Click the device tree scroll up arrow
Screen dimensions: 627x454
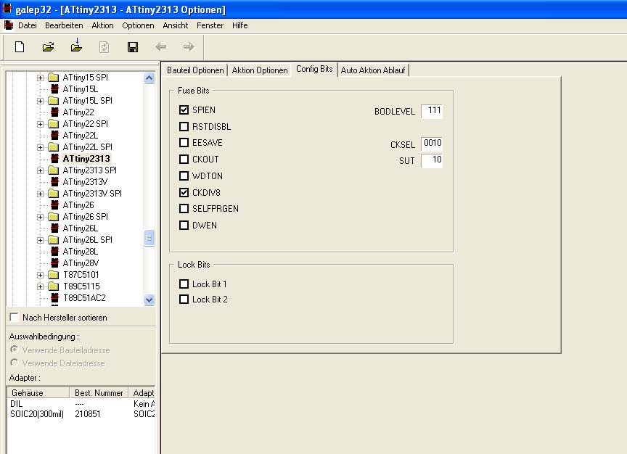coord(149,78)
